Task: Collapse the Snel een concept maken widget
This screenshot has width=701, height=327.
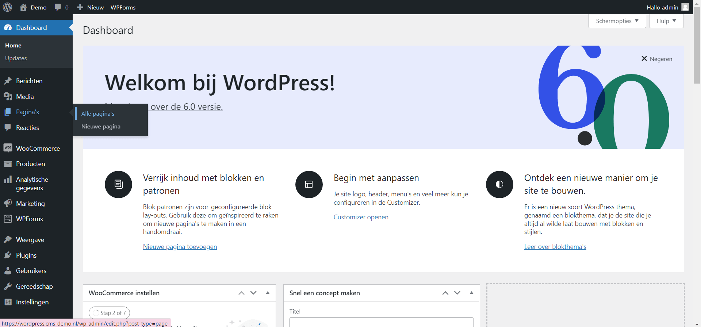Action: [471, 293]
